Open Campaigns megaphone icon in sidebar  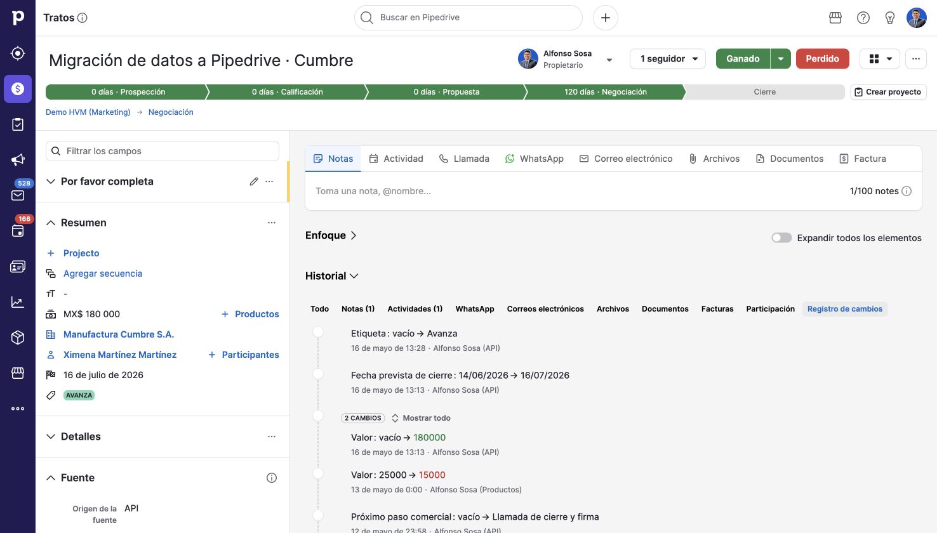point(18,160)
